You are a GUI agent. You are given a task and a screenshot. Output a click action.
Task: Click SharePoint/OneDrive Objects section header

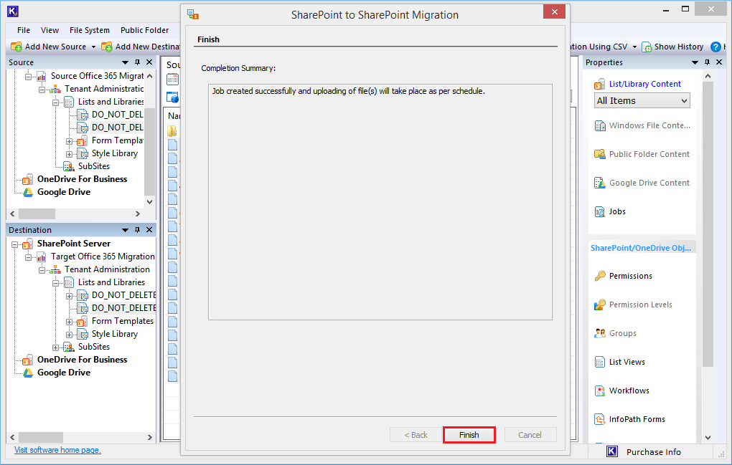coord(642,248)
